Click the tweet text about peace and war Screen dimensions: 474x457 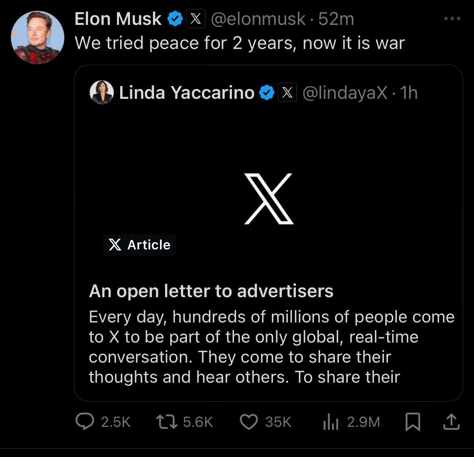[x=240, y=43]
